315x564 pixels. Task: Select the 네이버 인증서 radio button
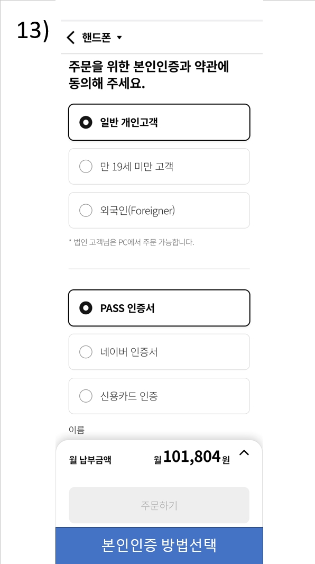pyautogui.click(x=86, y=352)
